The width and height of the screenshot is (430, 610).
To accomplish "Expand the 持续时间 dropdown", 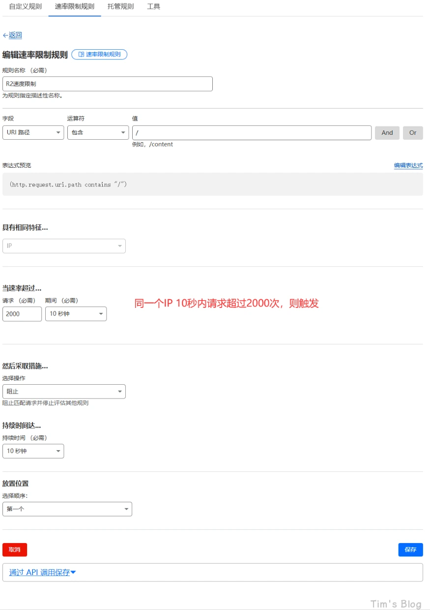I will point(33,451).
